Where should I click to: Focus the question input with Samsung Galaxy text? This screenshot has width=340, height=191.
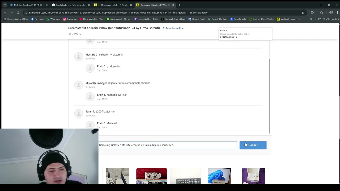click(168, 145)
